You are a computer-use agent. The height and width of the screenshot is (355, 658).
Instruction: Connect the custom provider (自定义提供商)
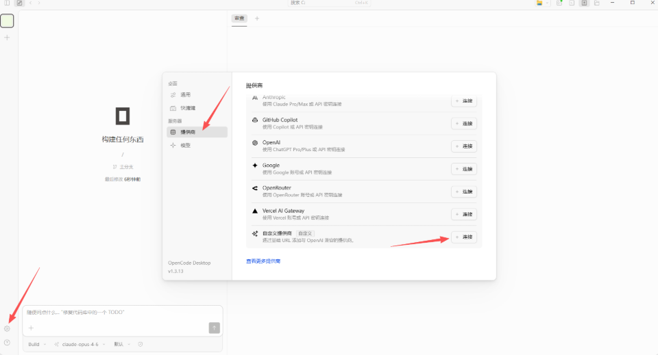coord(464,237)
